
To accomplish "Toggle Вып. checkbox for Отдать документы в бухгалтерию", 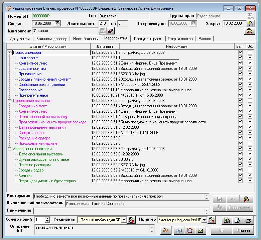I will point(240,181).
